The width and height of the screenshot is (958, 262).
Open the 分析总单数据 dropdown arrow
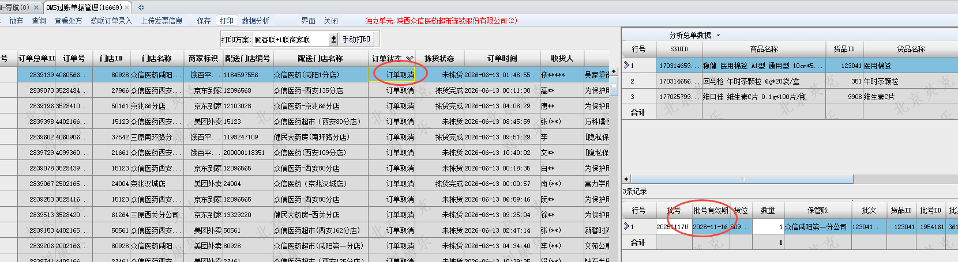[x=718, y=36]
